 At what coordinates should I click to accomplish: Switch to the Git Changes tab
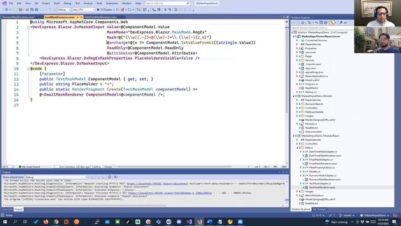(x=320, y=209)
